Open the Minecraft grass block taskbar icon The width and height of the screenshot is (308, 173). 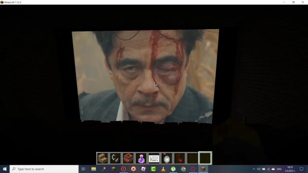[x=114, y=169]
